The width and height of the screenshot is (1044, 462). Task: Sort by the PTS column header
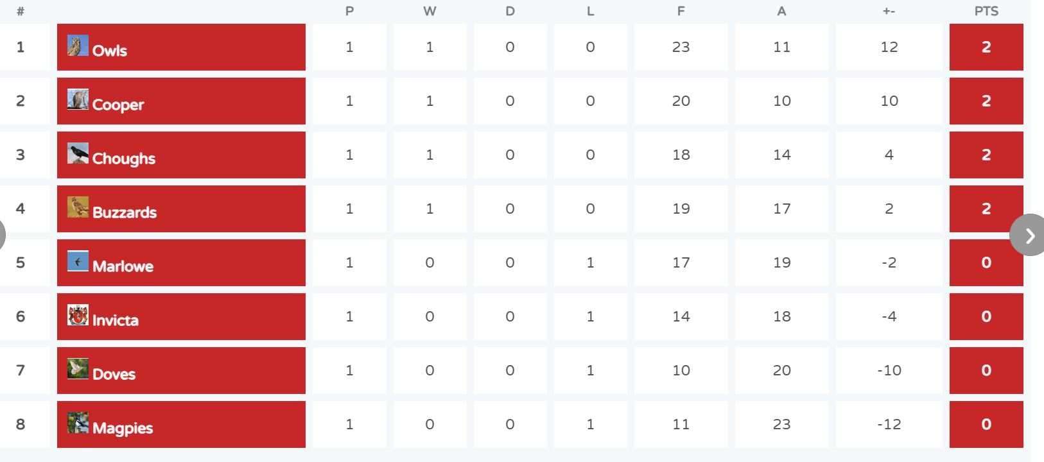pyautogui.click(x=986, y=11)
